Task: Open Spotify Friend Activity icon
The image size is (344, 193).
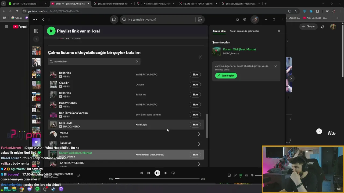Action: pyautogui.click(x=245, y=20)
